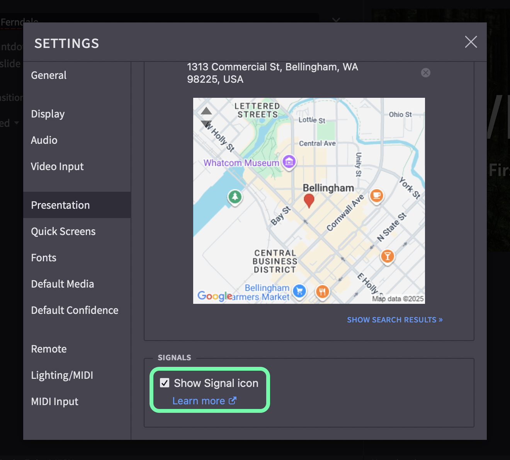Click the address text 1313 Commercial St
This screenshot has width=510, height=460.
[x=272, y=73]
